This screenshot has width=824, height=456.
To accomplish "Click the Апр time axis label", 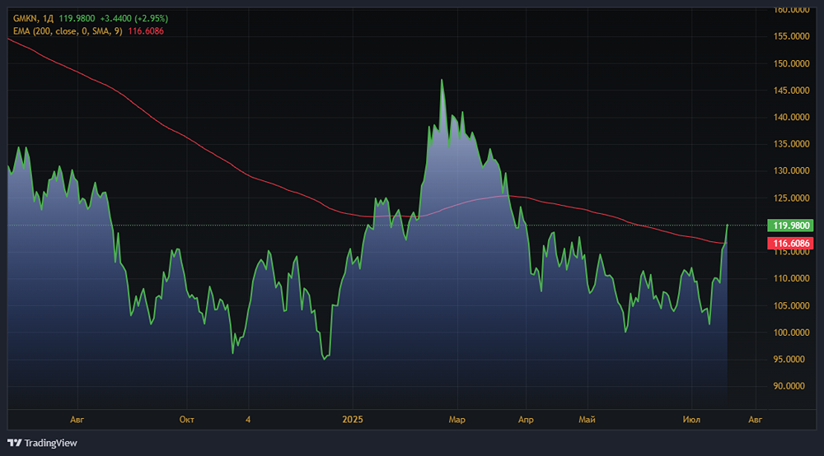I will (x=526, y=419).
